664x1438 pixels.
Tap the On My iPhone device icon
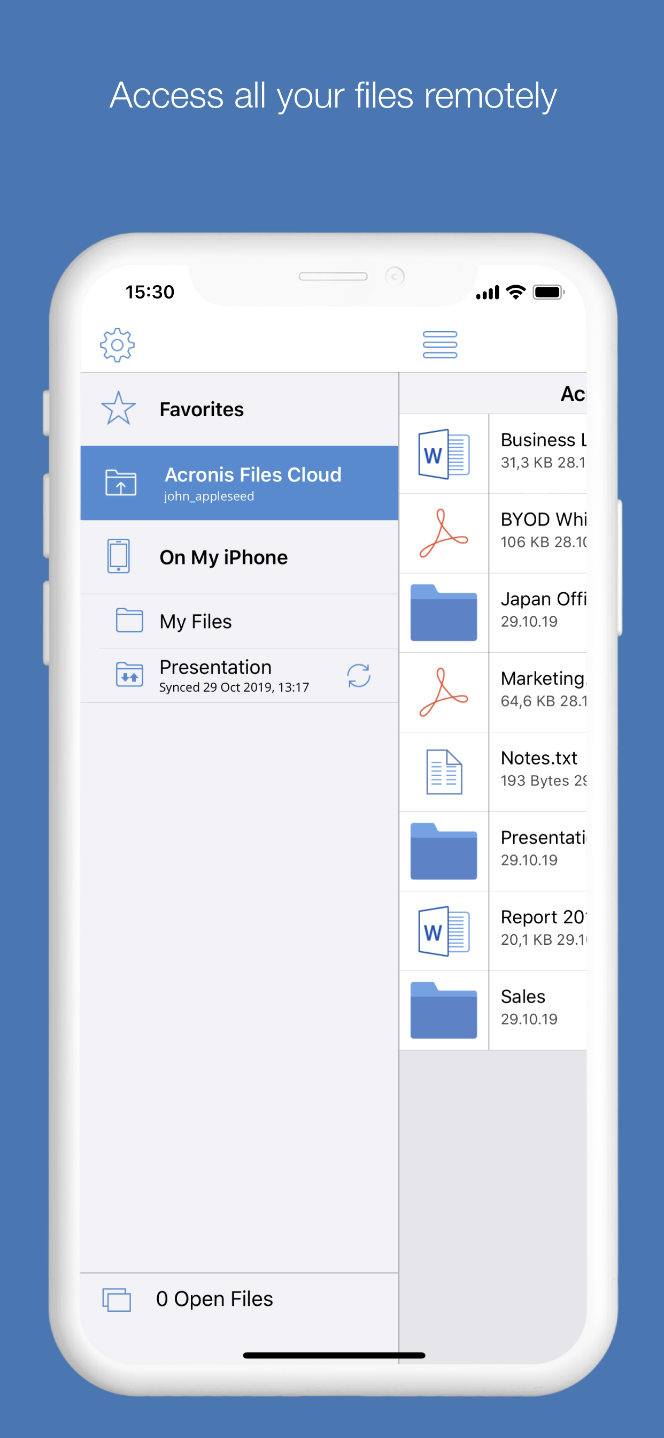[118, 556]
